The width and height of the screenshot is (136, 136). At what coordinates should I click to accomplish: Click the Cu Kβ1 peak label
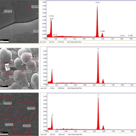(131, 36)
